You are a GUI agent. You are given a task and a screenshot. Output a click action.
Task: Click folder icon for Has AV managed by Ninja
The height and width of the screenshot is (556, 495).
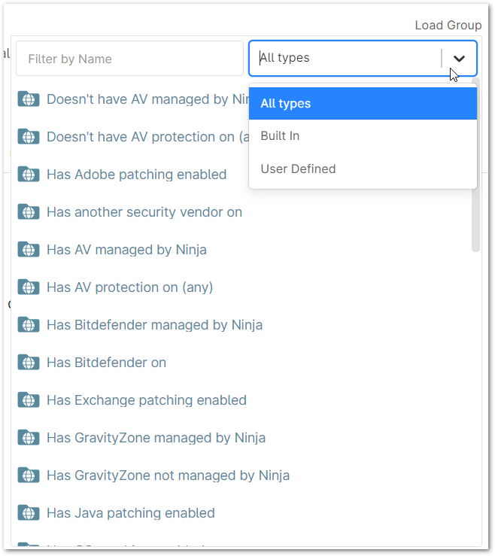click(29, 250)
